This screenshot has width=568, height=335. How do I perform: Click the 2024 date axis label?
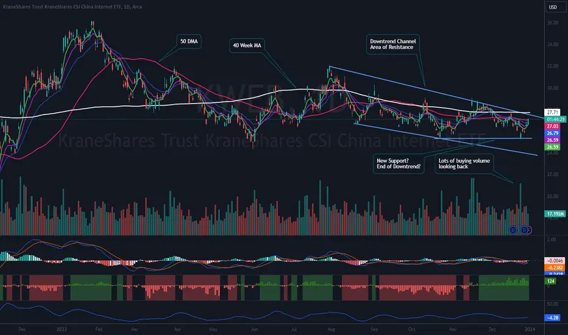coord(530,329)
